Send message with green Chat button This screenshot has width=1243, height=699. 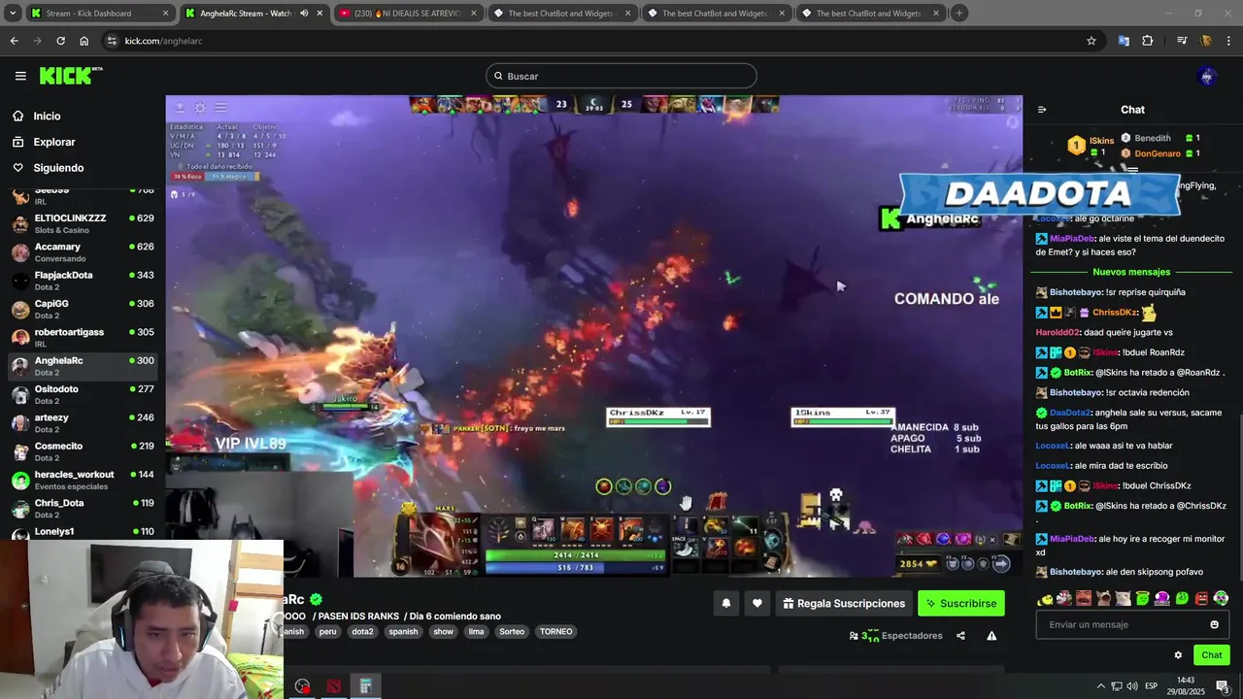point(1211,655)
